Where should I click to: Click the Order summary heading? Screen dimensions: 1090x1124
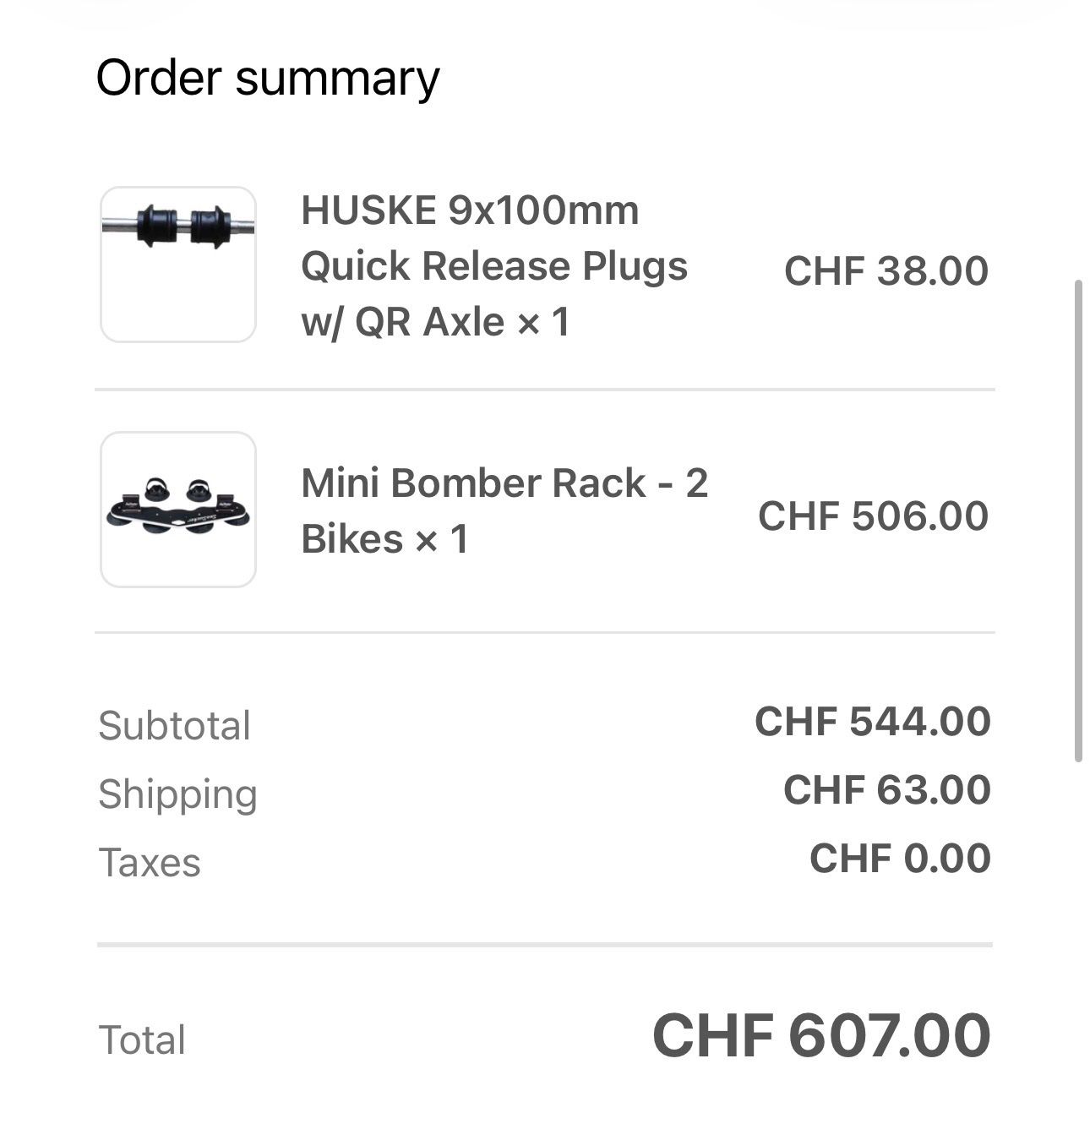pos(268,78)
